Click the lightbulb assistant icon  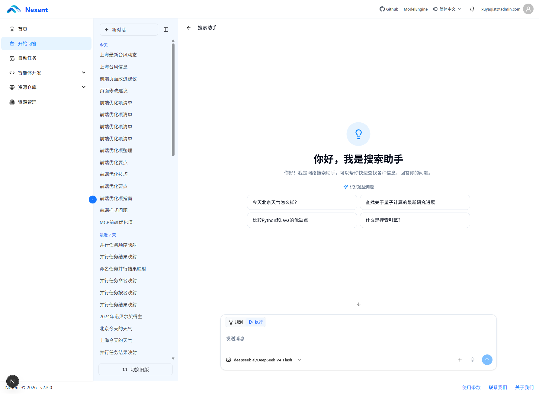tap(358, 134)
